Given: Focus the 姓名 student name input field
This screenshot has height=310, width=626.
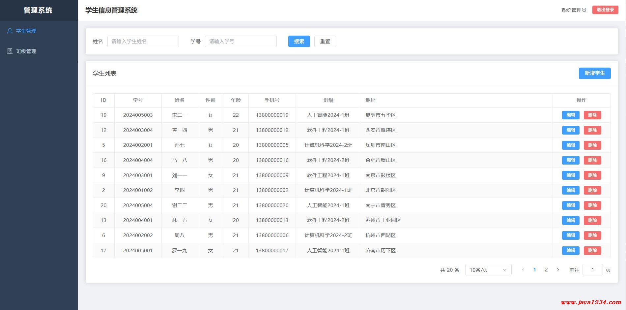Looking at the screenshot, I should click(143, 41).
